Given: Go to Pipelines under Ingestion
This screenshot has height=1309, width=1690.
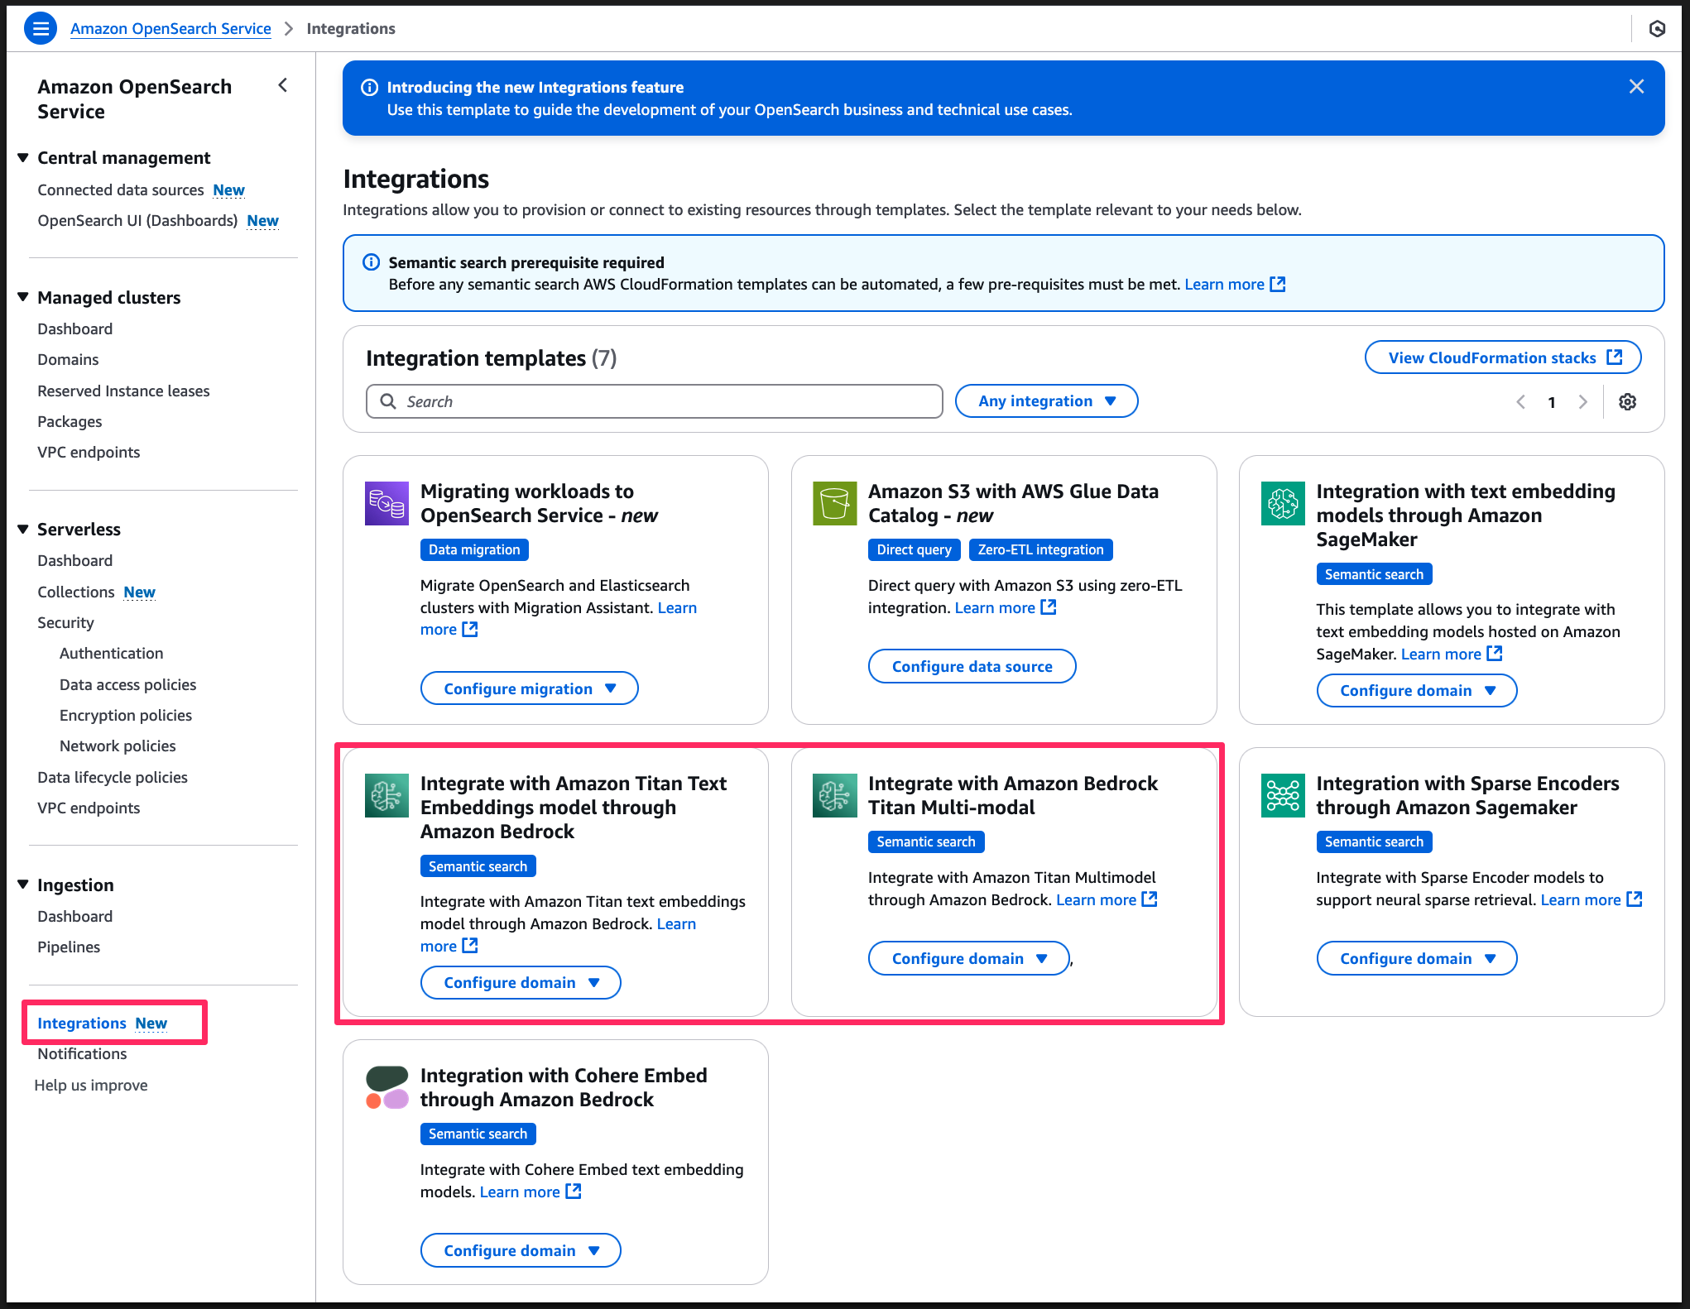Looking at the screenshot, I should [69, 947].
